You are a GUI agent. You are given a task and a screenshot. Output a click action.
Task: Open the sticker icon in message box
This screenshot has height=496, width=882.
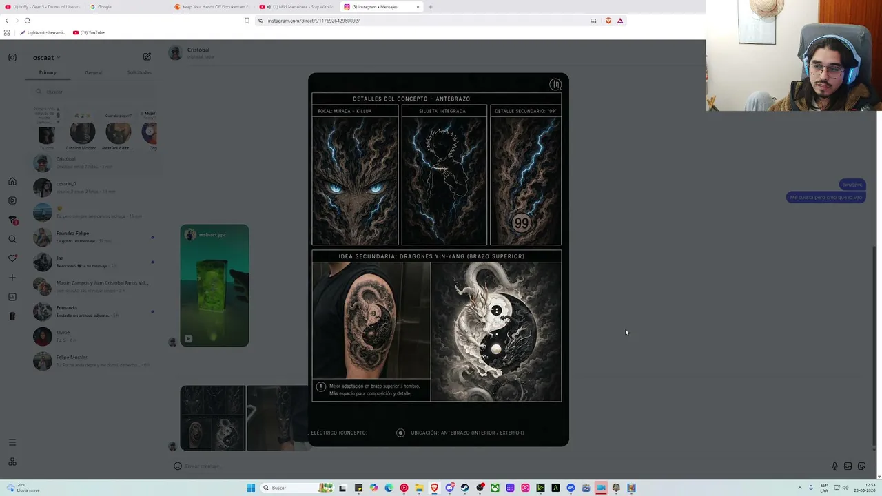click(861, 466)
